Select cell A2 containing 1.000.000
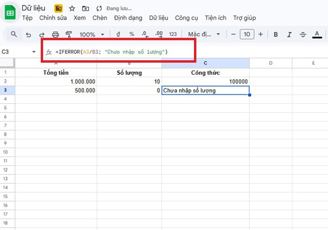This screenshot has height=230, width=328. 56,81
